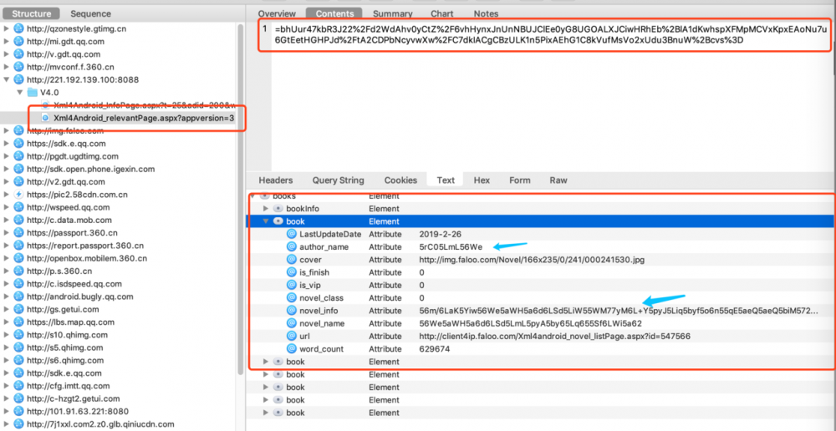Select the c.isdspeed.qq.com host
Image resolution: width=836 pixels, height=431 pixels.
74,284
